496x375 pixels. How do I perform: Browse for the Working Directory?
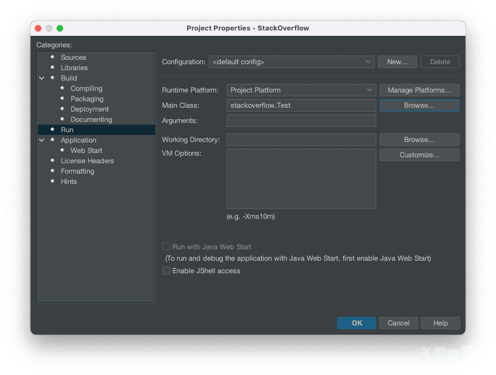click(419, 139)
